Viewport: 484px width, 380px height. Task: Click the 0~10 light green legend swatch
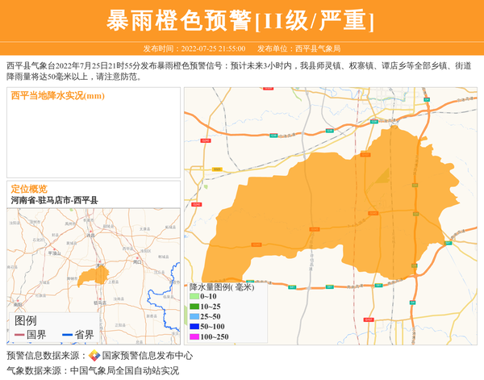pos(194,297)
